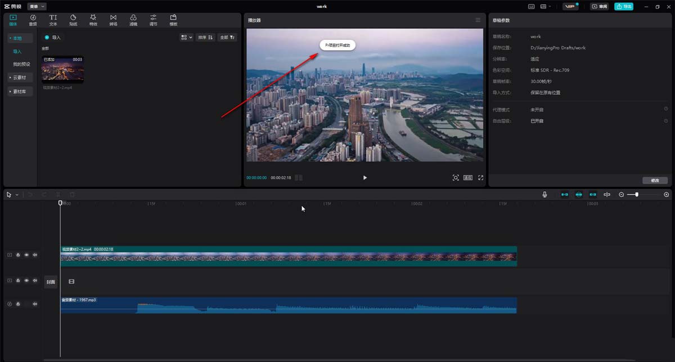Screen dimensions: 675x362
Task: Enter fullscreen preview in the player
Action: point(481,178)
